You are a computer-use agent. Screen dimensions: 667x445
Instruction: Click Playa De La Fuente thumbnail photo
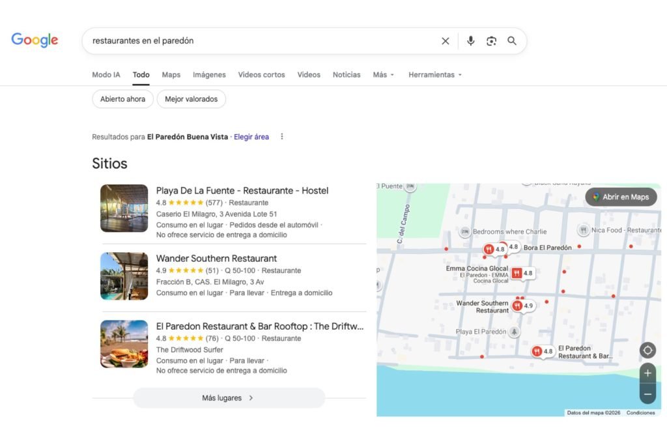(x=124, y=208)
